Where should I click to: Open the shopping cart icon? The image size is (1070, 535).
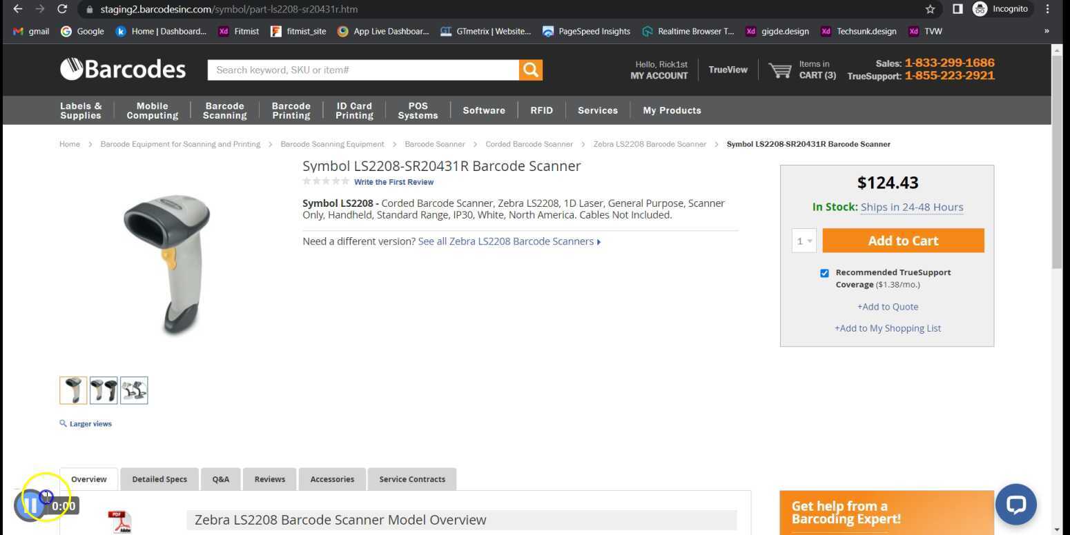780,70
